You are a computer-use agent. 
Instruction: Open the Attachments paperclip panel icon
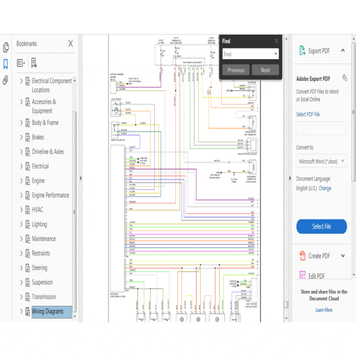pos(5,80)
